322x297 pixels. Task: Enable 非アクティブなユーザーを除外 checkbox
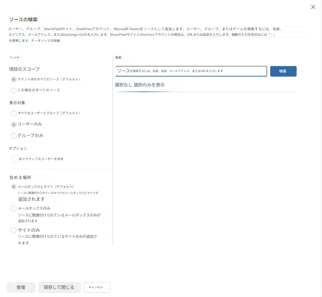(x=15, y=159)
